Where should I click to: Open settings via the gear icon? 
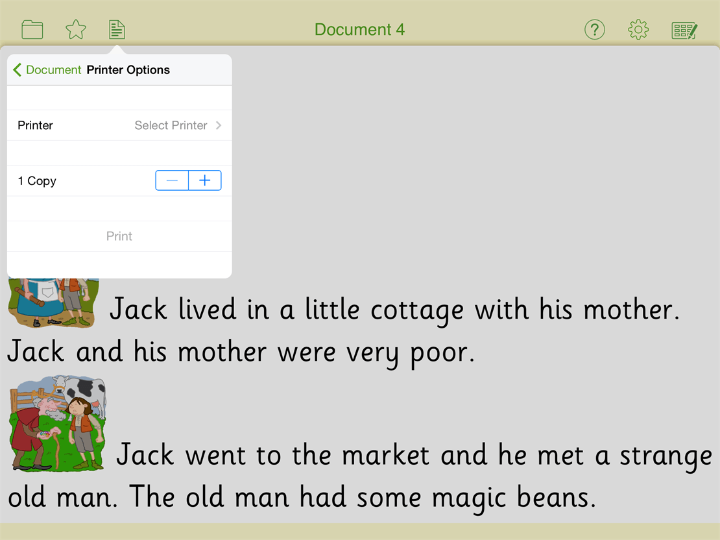coord(638,30)
